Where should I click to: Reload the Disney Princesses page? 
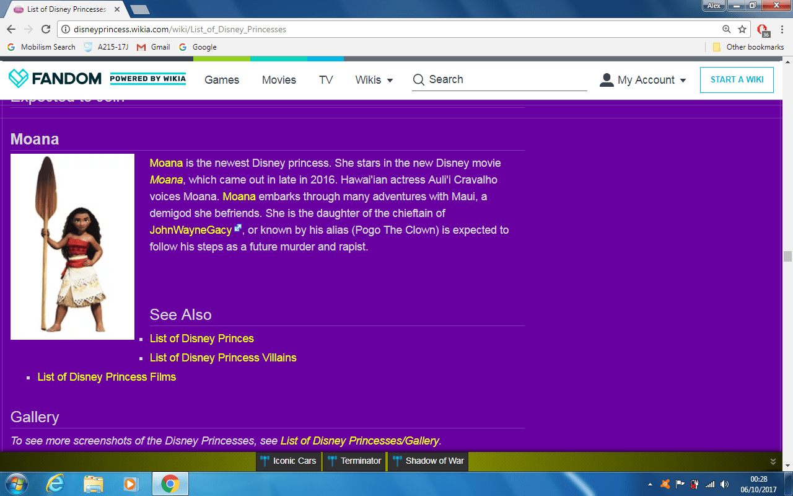tap(46, 29)
